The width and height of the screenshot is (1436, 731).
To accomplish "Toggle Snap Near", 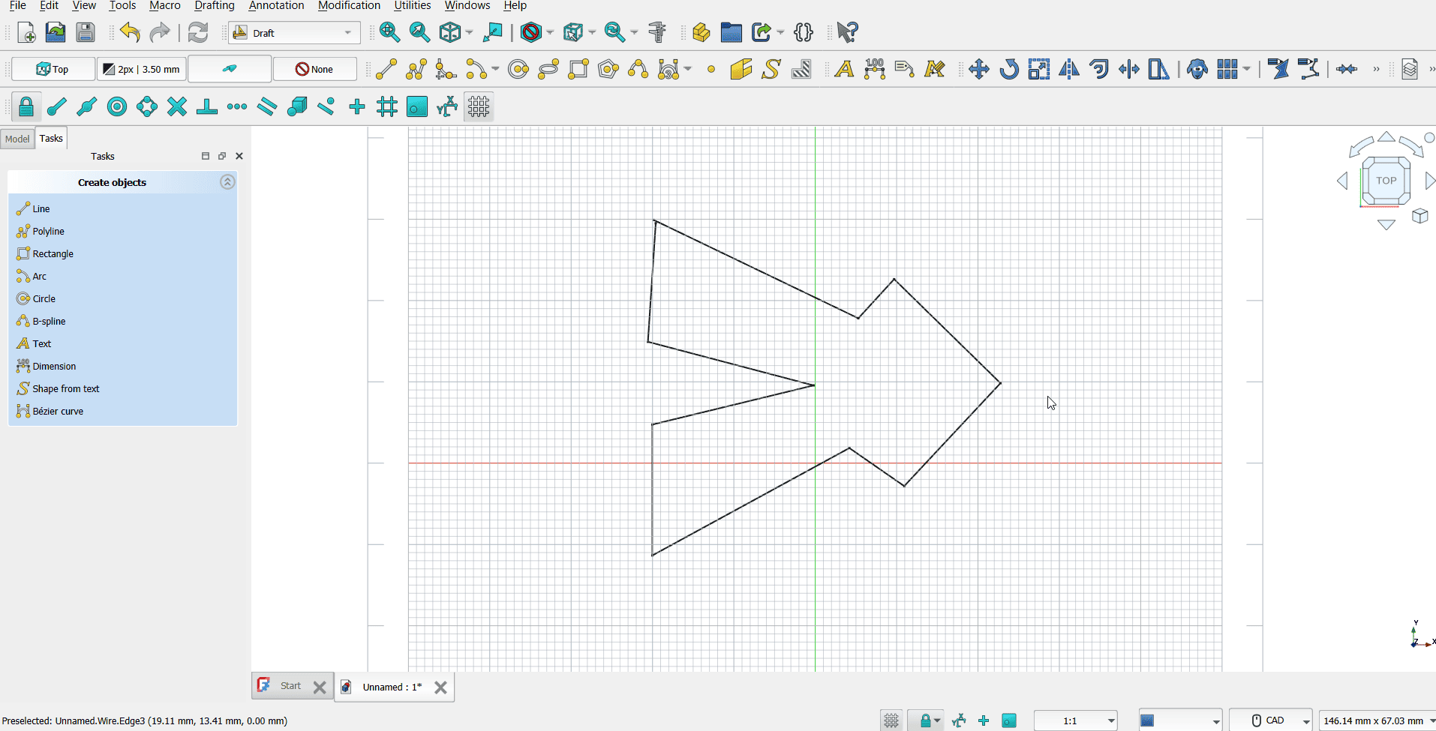I will coord(326,107).
